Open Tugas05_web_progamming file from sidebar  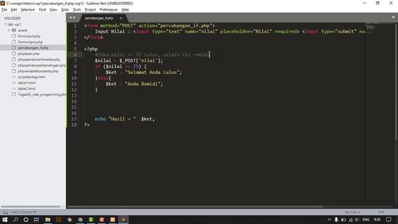click(x=42, y=95)
